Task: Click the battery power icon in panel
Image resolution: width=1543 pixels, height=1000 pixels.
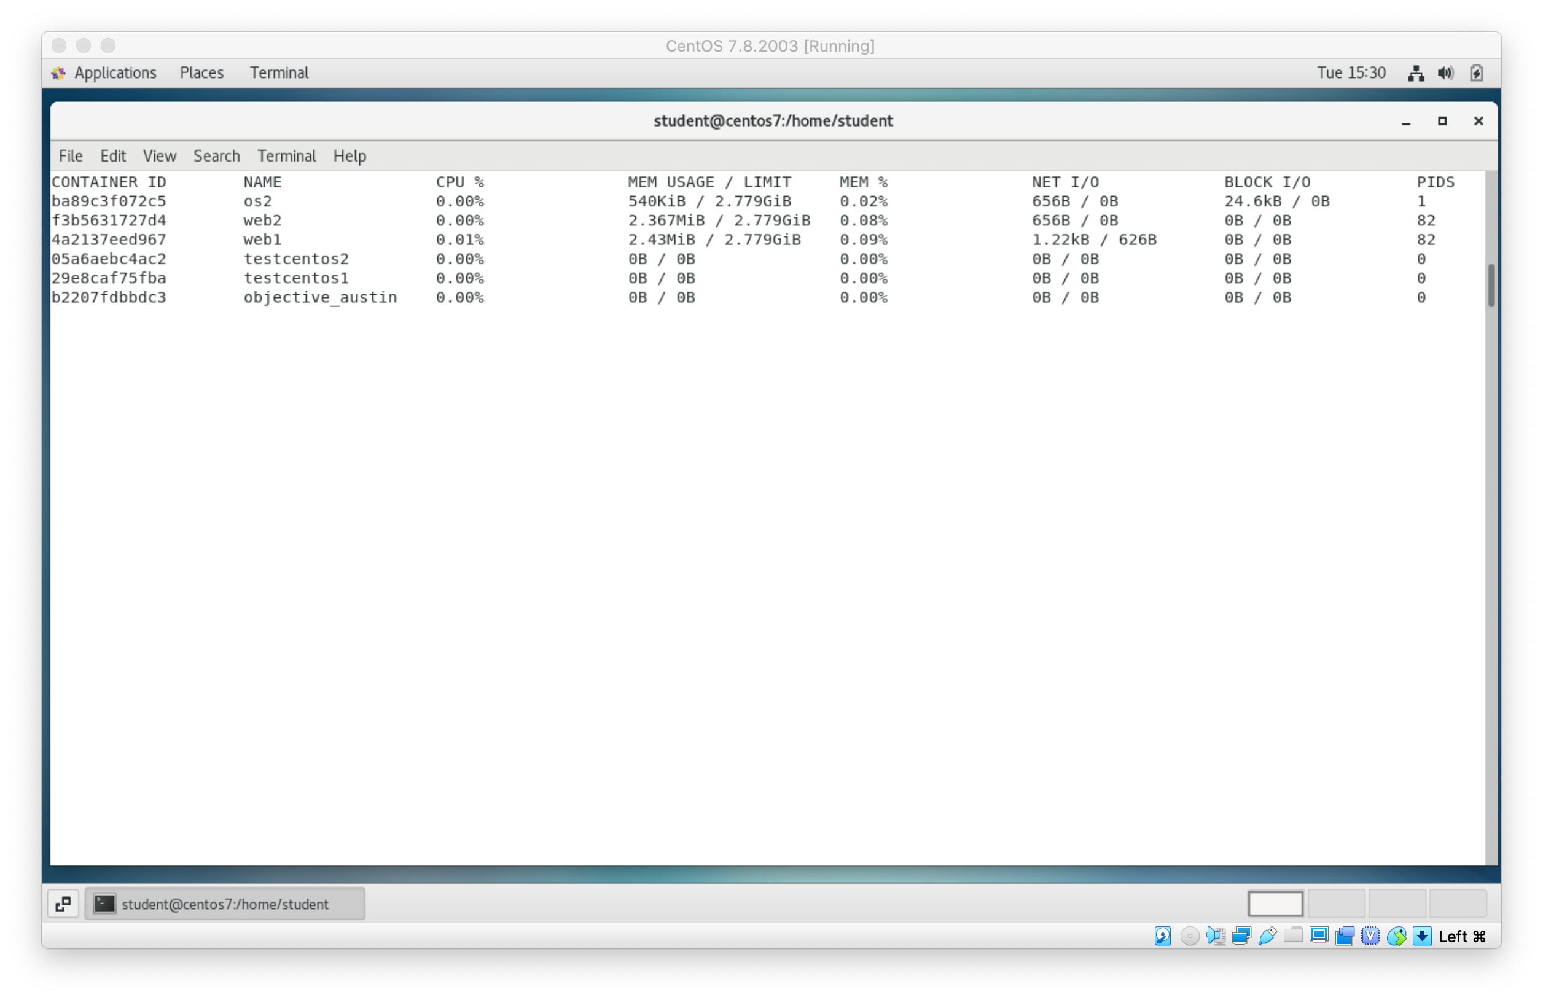Action: click(1476, 73)
